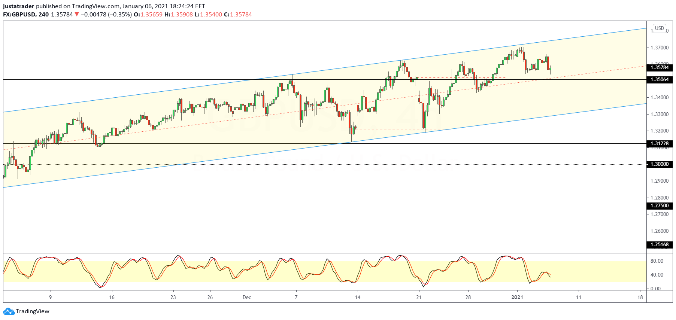Image resolution: width=676 pixels, height=320 pixels.
Task: Click the date label 26 on time axis
Action: (x=210, y=298)
